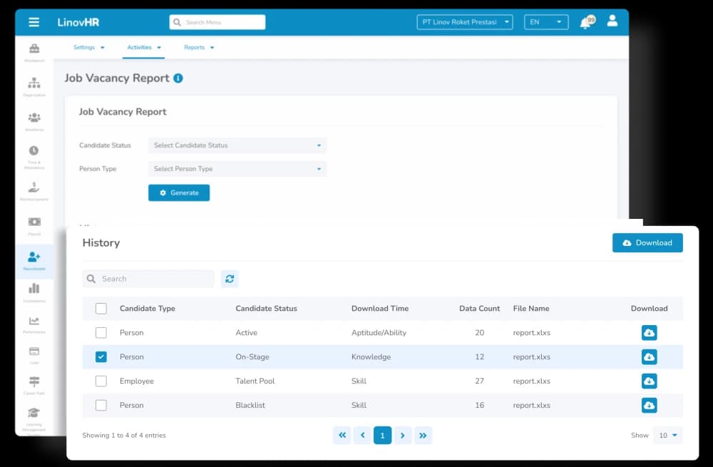713x467 pixels.
Task: Refresh the History table
Action: (230, 279)
